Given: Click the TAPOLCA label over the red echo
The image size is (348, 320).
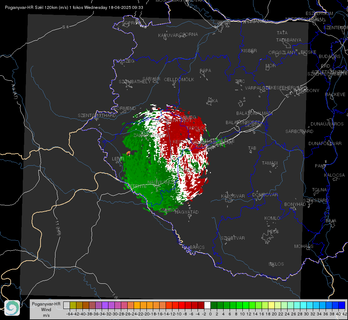Looking at the screenshot, I should (197, 128).
